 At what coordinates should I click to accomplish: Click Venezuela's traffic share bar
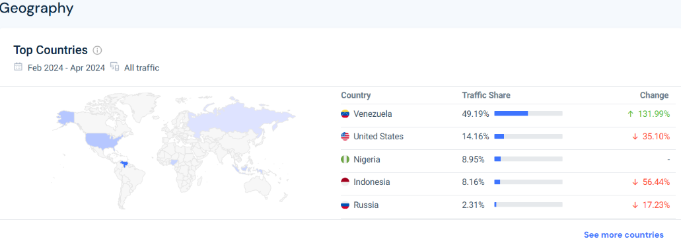click(528, 114)
